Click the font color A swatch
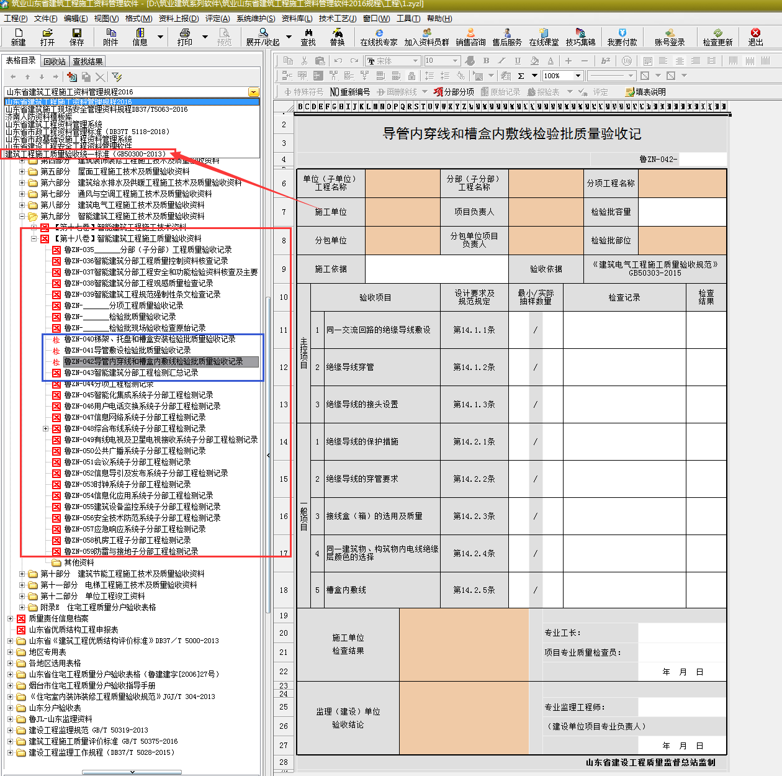Image resolution: width=782 pixels, height=776 pixels. point(551,61)
